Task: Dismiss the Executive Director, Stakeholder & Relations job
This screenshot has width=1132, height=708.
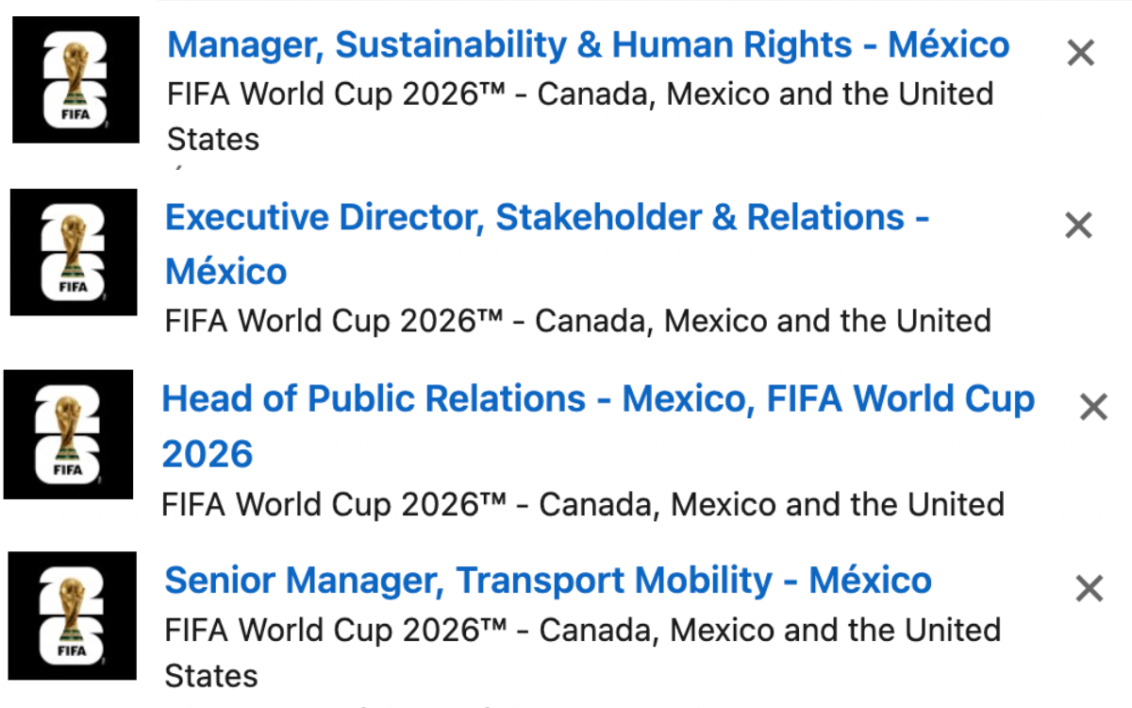Action: point(1078,226)
